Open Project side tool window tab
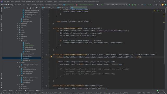167x94 pixels. coord(1,10)
